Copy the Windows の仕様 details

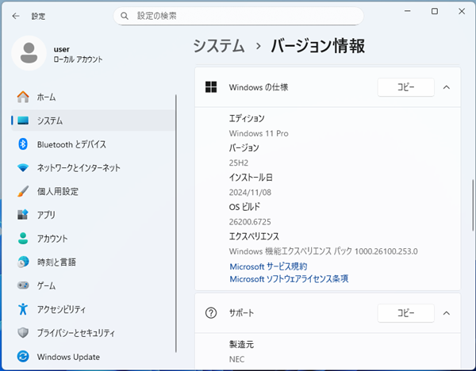[406, 87]
